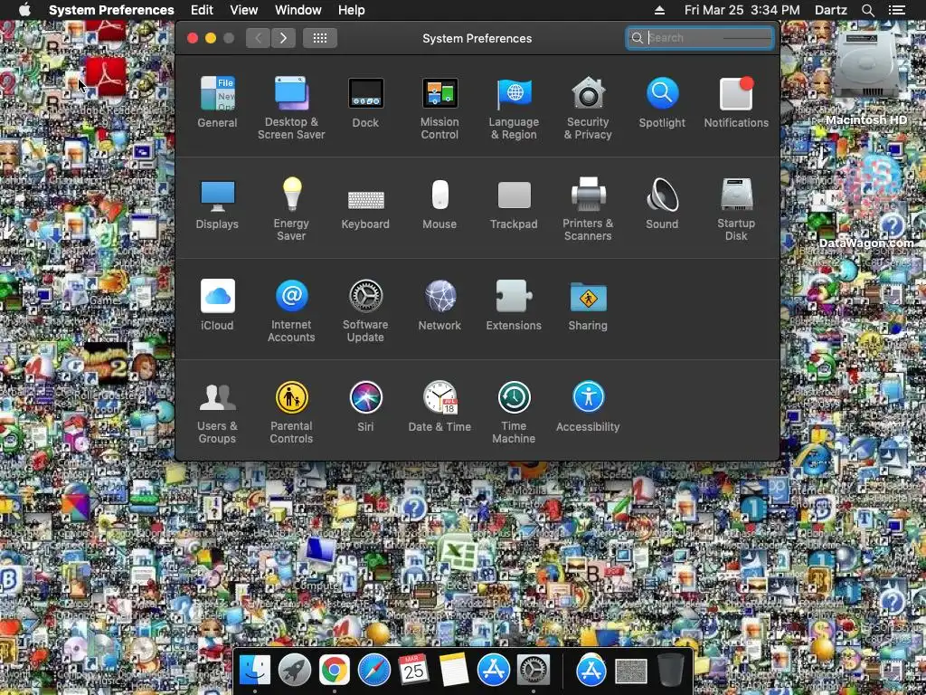Open Language & Region preferences

click(x=514, y=109)
